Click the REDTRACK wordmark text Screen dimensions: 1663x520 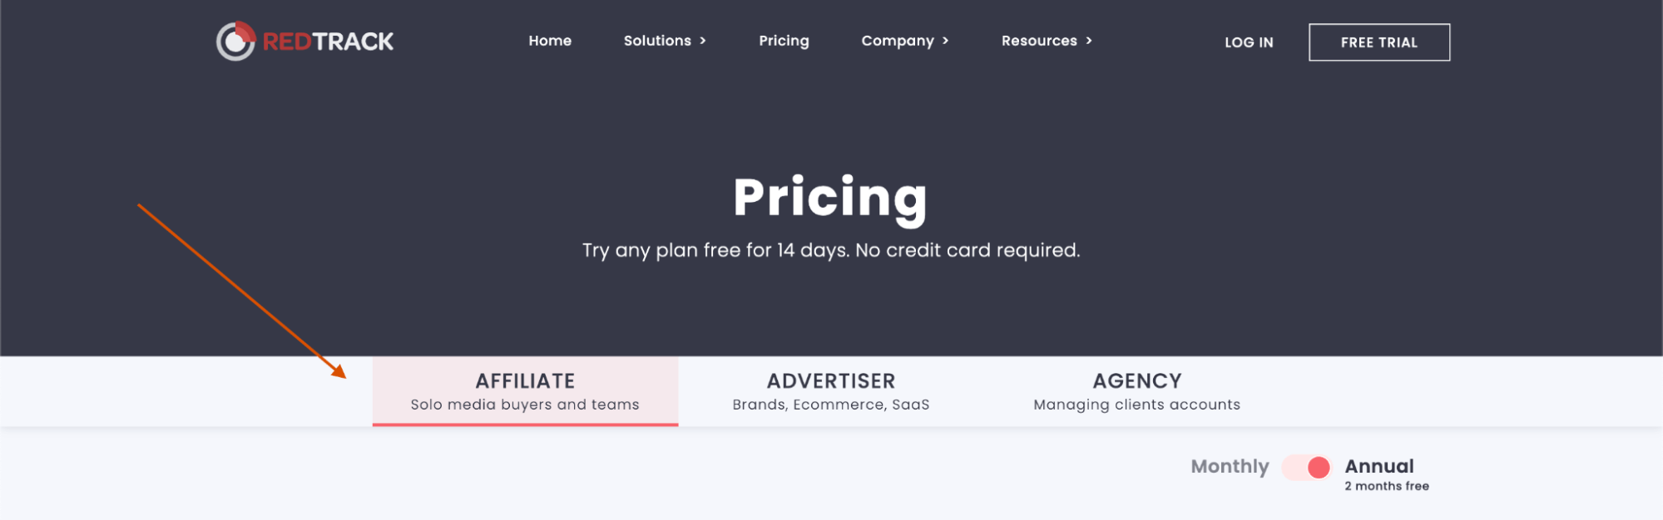328,42
